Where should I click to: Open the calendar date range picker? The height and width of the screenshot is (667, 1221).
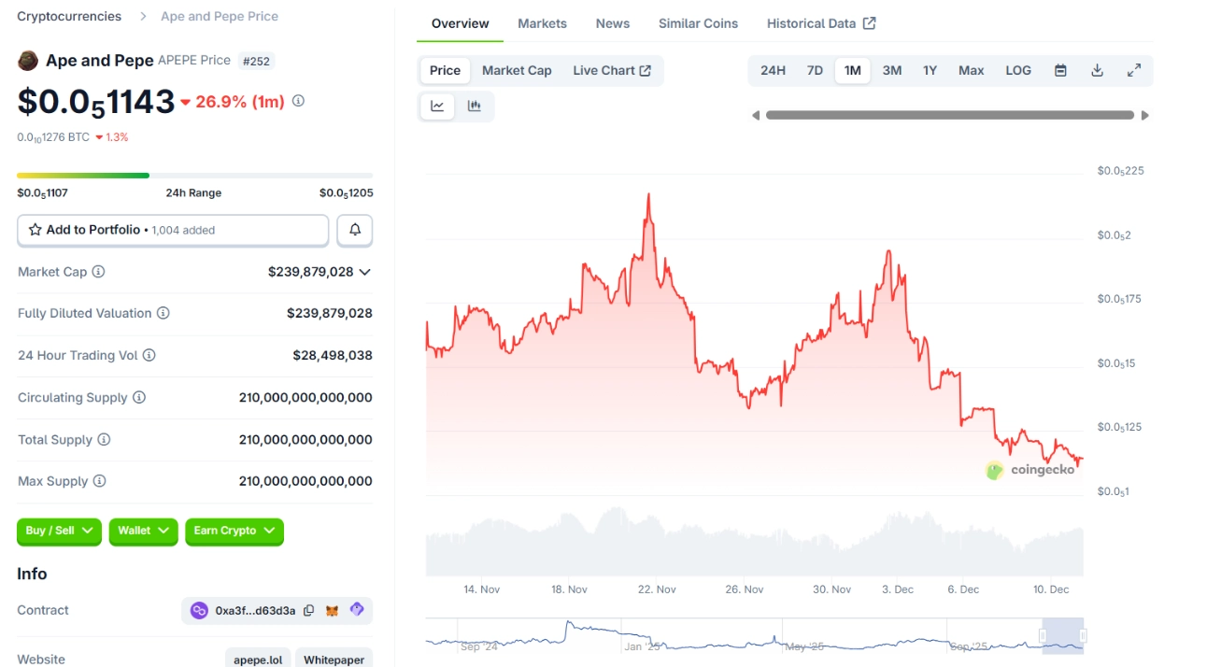[x=1060, y=71]
